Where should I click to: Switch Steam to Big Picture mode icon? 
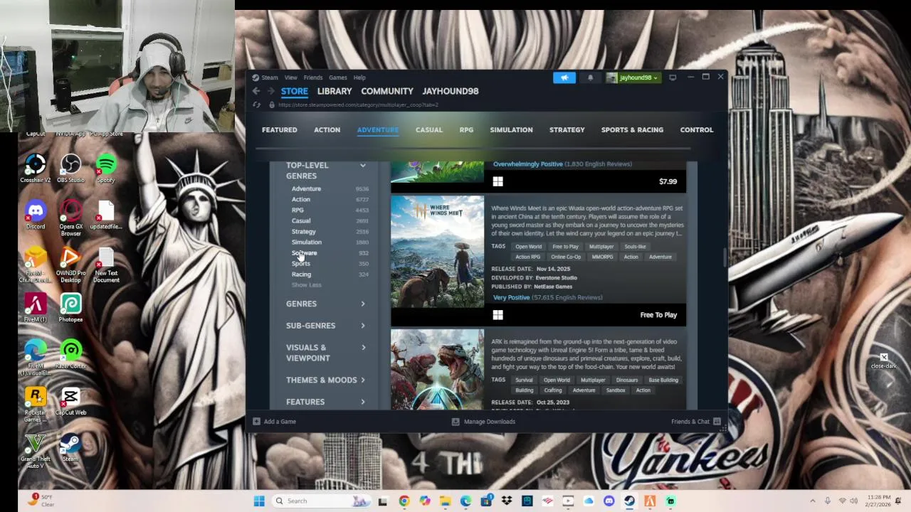pyautogui.click(x=673, y=78)
